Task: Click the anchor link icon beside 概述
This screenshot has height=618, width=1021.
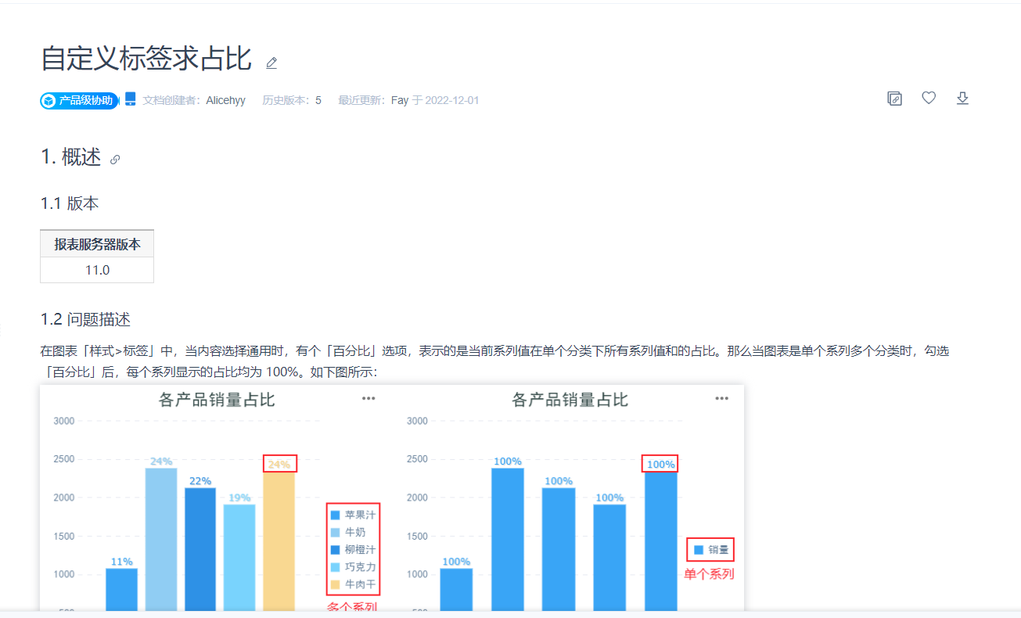Action: pos(115,160)
